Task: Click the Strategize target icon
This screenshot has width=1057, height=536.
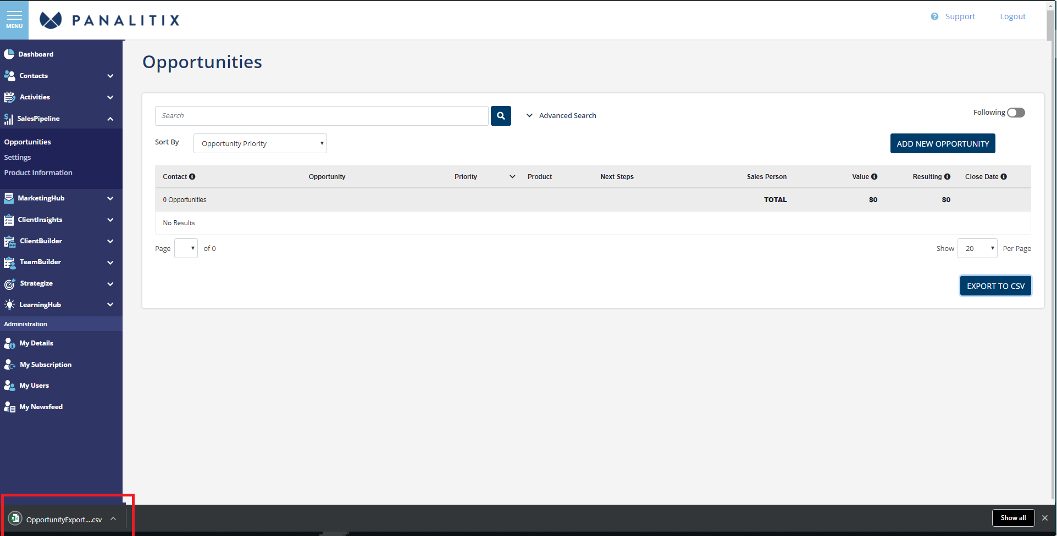Action: [x=9, y=284]
